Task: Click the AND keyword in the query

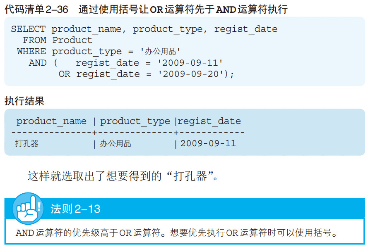Action: click(38, 63)
